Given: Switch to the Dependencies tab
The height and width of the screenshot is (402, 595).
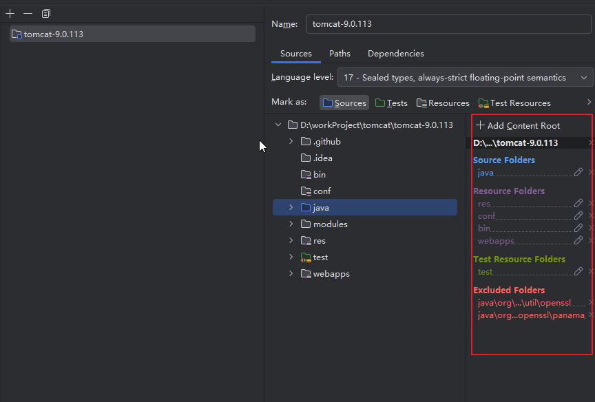Looking at the screenshot, I should [396, 54].
